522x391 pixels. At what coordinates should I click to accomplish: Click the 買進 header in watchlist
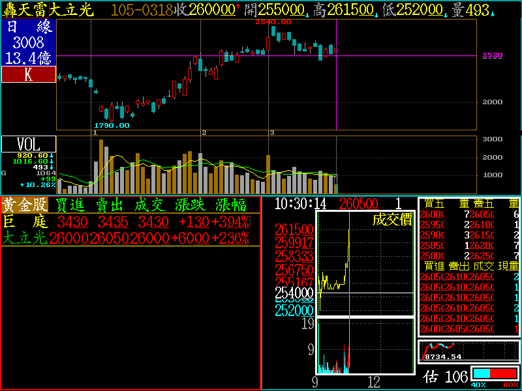tap(70, 205)
